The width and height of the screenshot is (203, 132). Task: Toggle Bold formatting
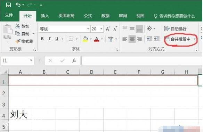(x=42, y=39)
